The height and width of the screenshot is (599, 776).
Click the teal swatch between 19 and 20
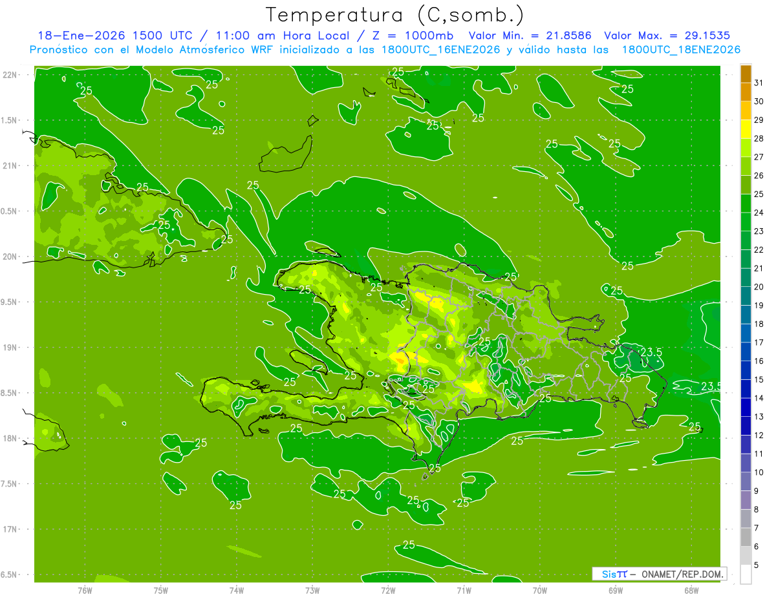(x=746, y=295)
